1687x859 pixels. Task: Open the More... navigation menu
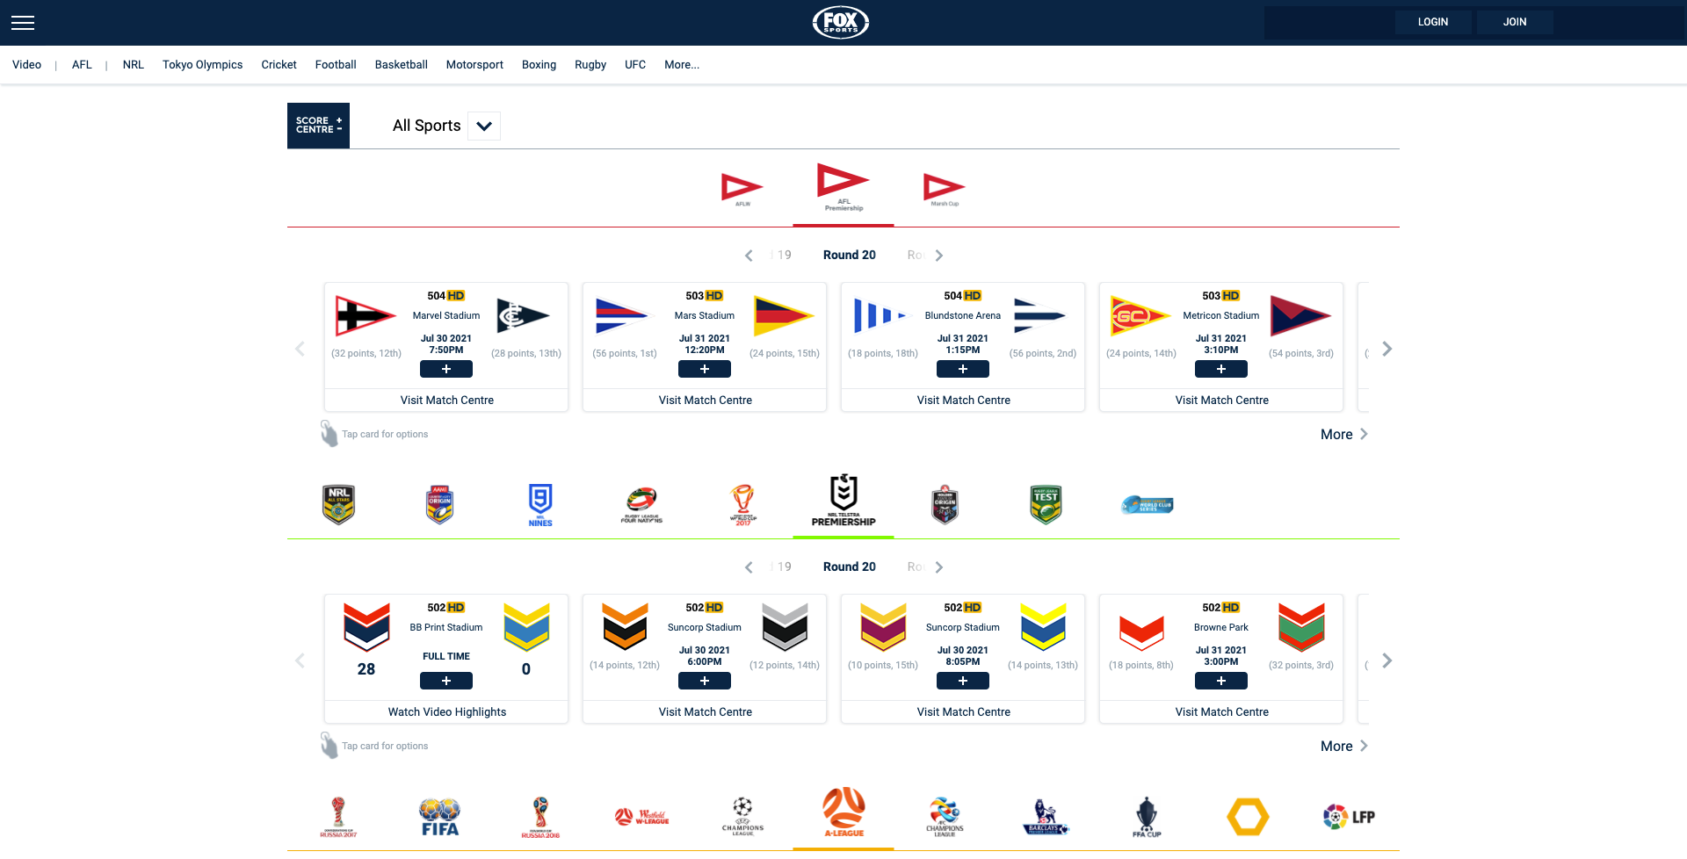click(682, 65)
